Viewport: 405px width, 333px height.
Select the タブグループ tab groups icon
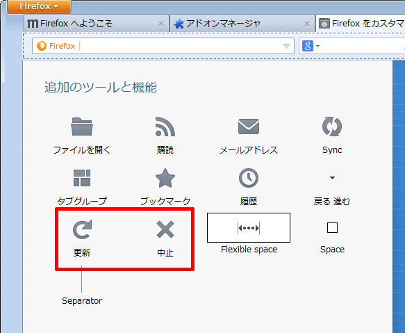pyautogui.click(x=82, y=178)
